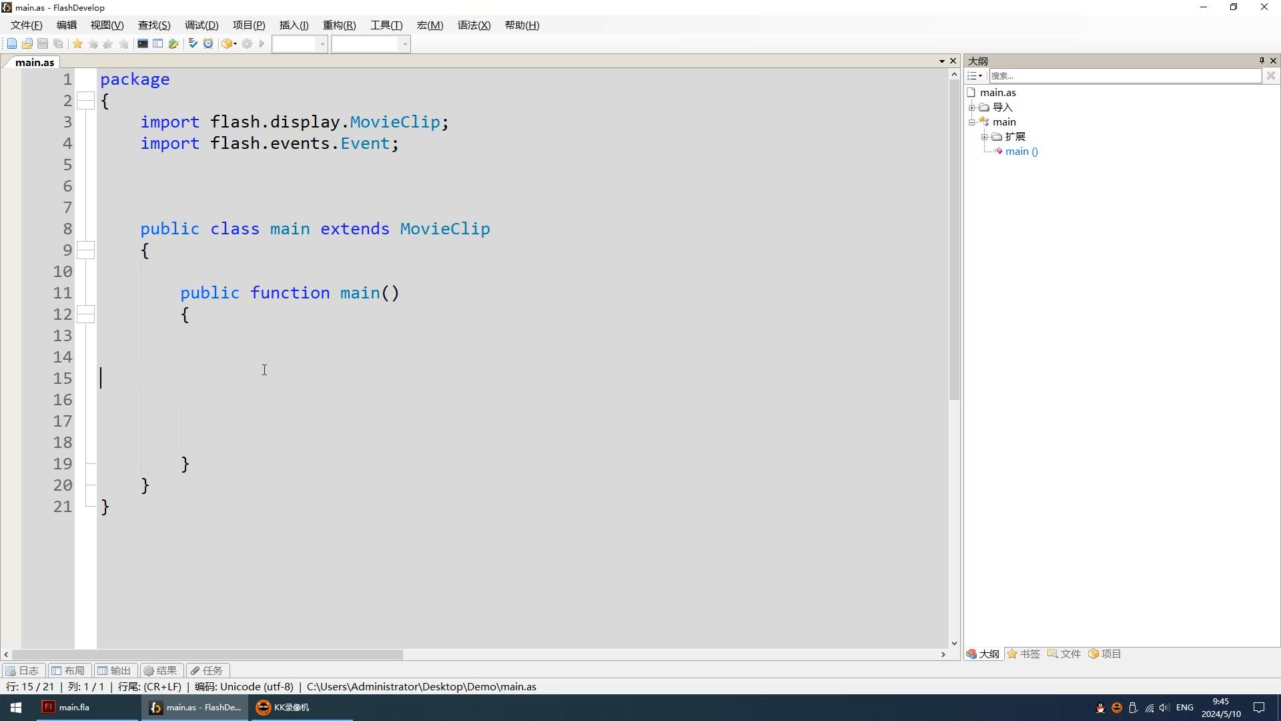Click the check syntax checkmark icon

193,44
